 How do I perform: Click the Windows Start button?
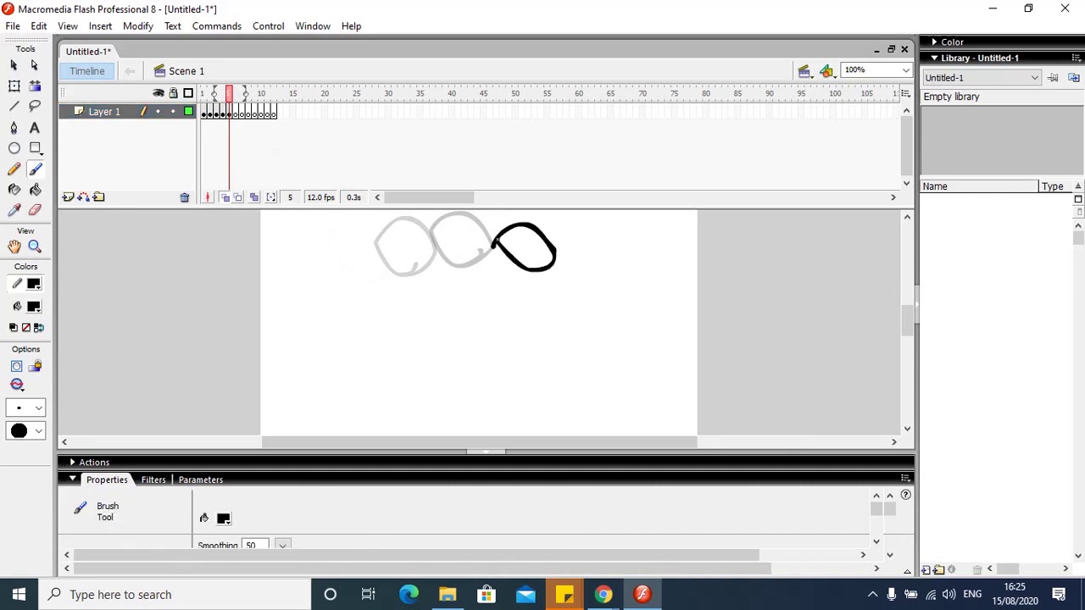[x=19, y=595]
